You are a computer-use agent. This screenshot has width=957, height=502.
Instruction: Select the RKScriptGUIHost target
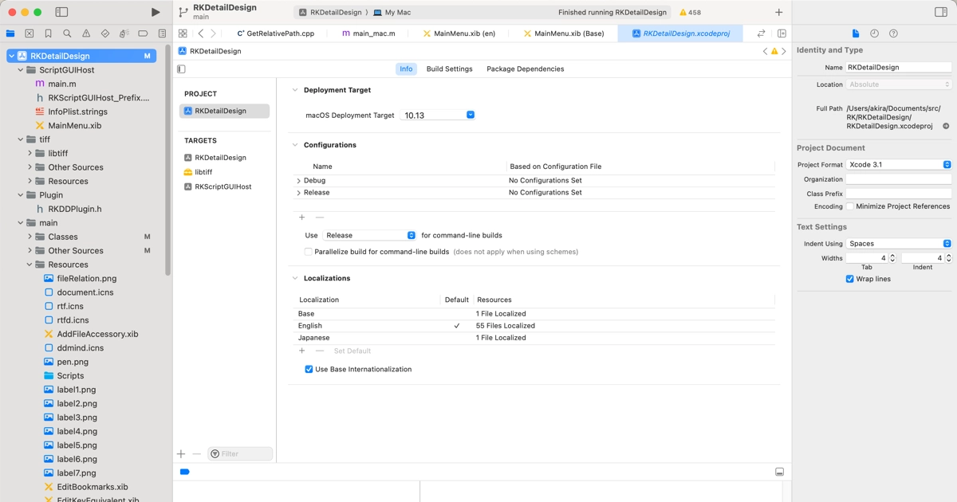tap(223, 186)
